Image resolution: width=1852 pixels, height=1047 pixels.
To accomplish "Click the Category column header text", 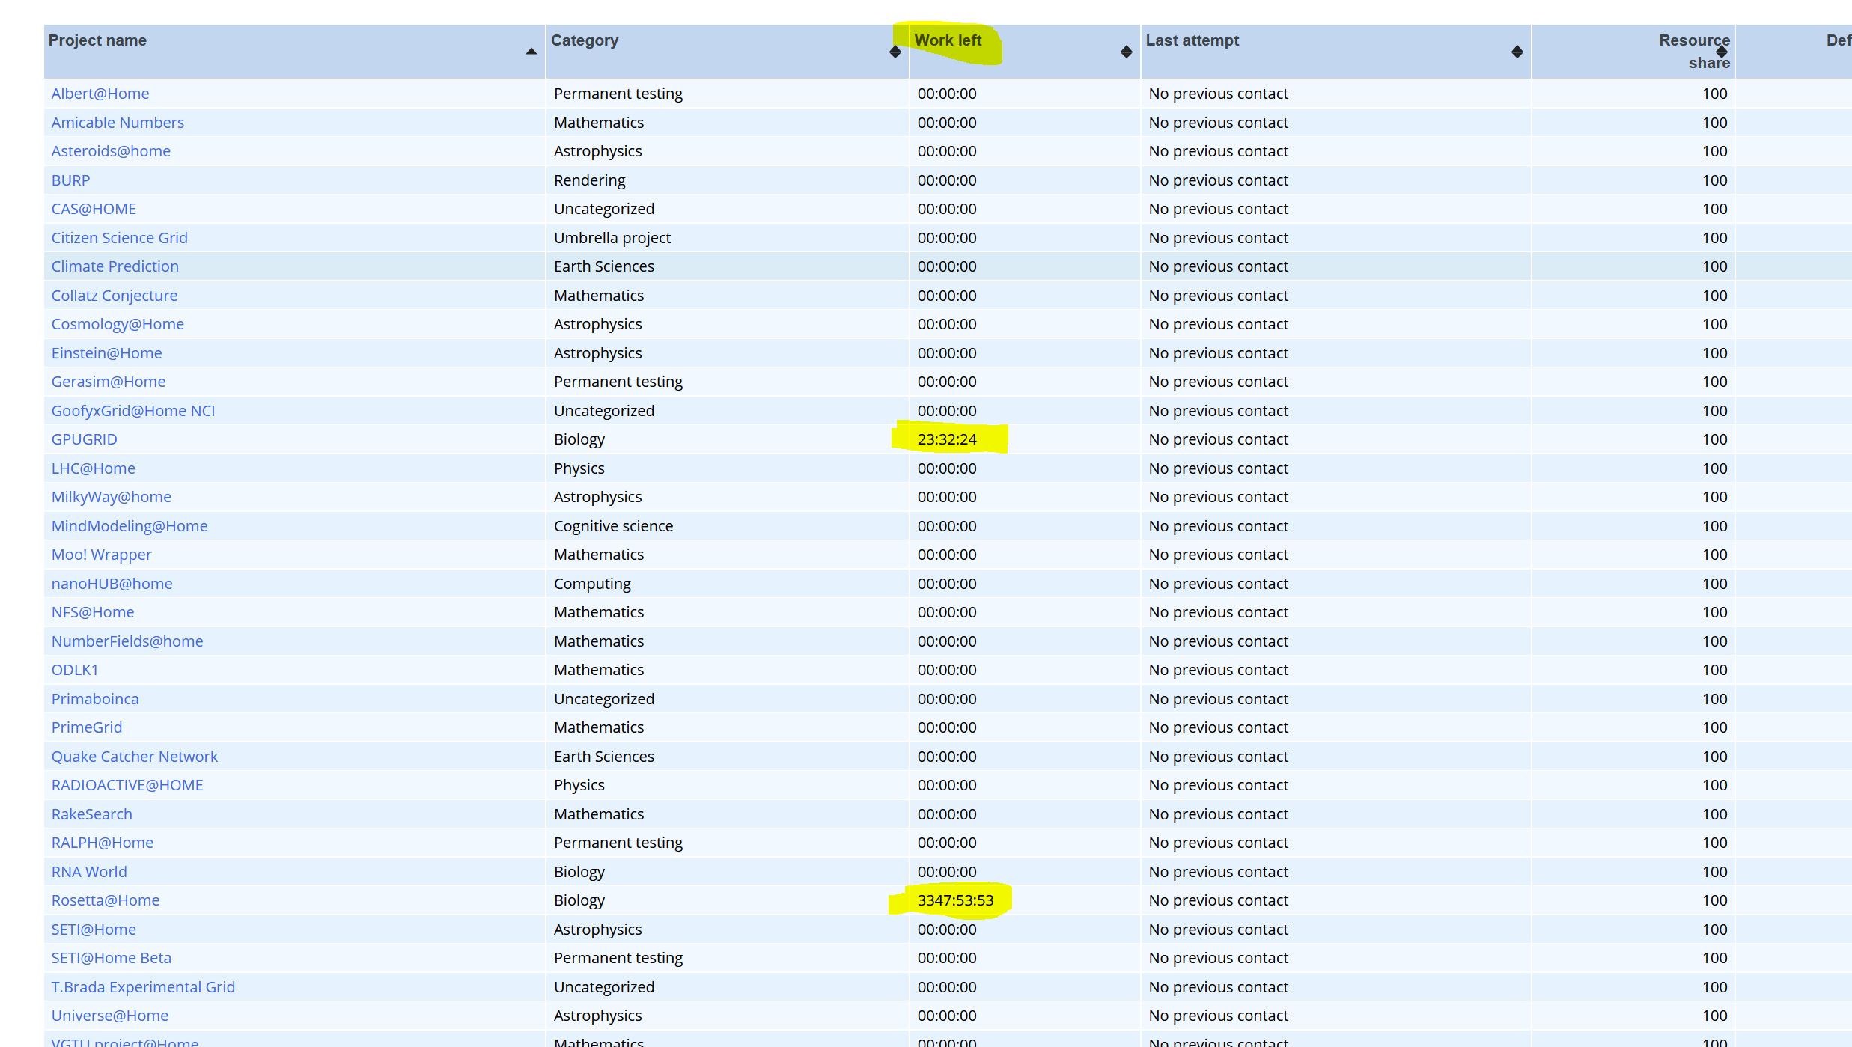I will click(x=585, y=40).
